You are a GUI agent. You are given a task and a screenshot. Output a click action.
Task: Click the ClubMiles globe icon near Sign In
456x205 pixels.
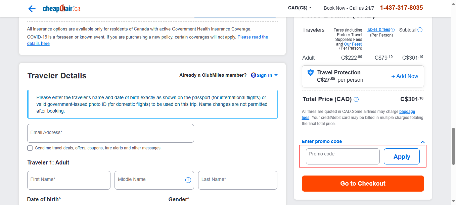pyautogui.click(x=253, y=75)
